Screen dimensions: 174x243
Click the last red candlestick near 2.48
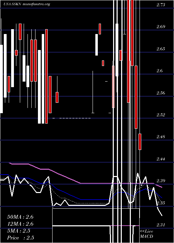(x=140, y=142)
